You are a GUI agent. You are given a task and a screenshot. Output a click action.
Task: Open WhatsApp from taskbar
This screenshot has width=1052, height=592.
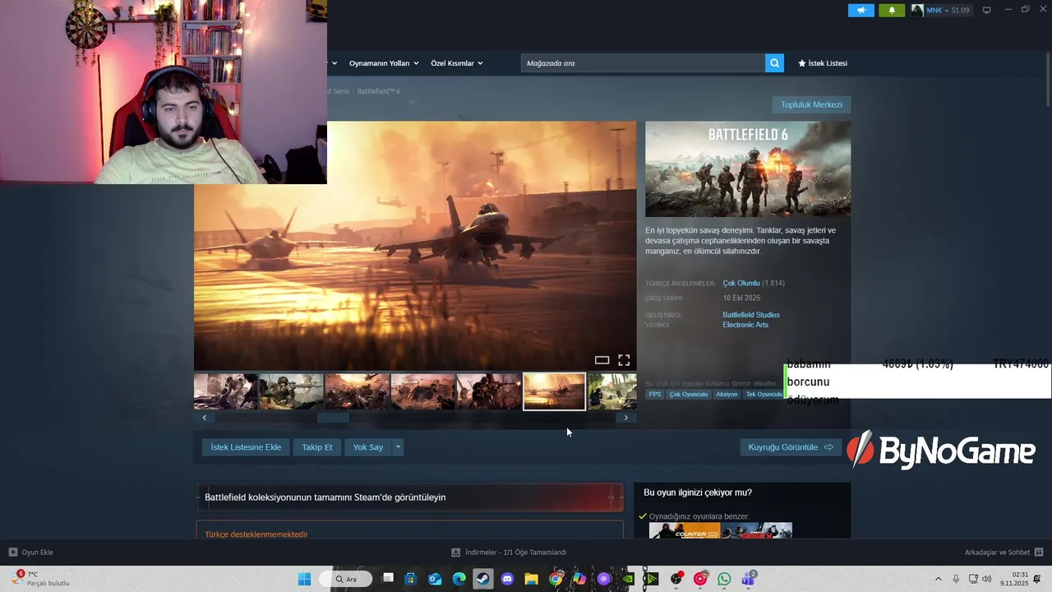[724, 579]
